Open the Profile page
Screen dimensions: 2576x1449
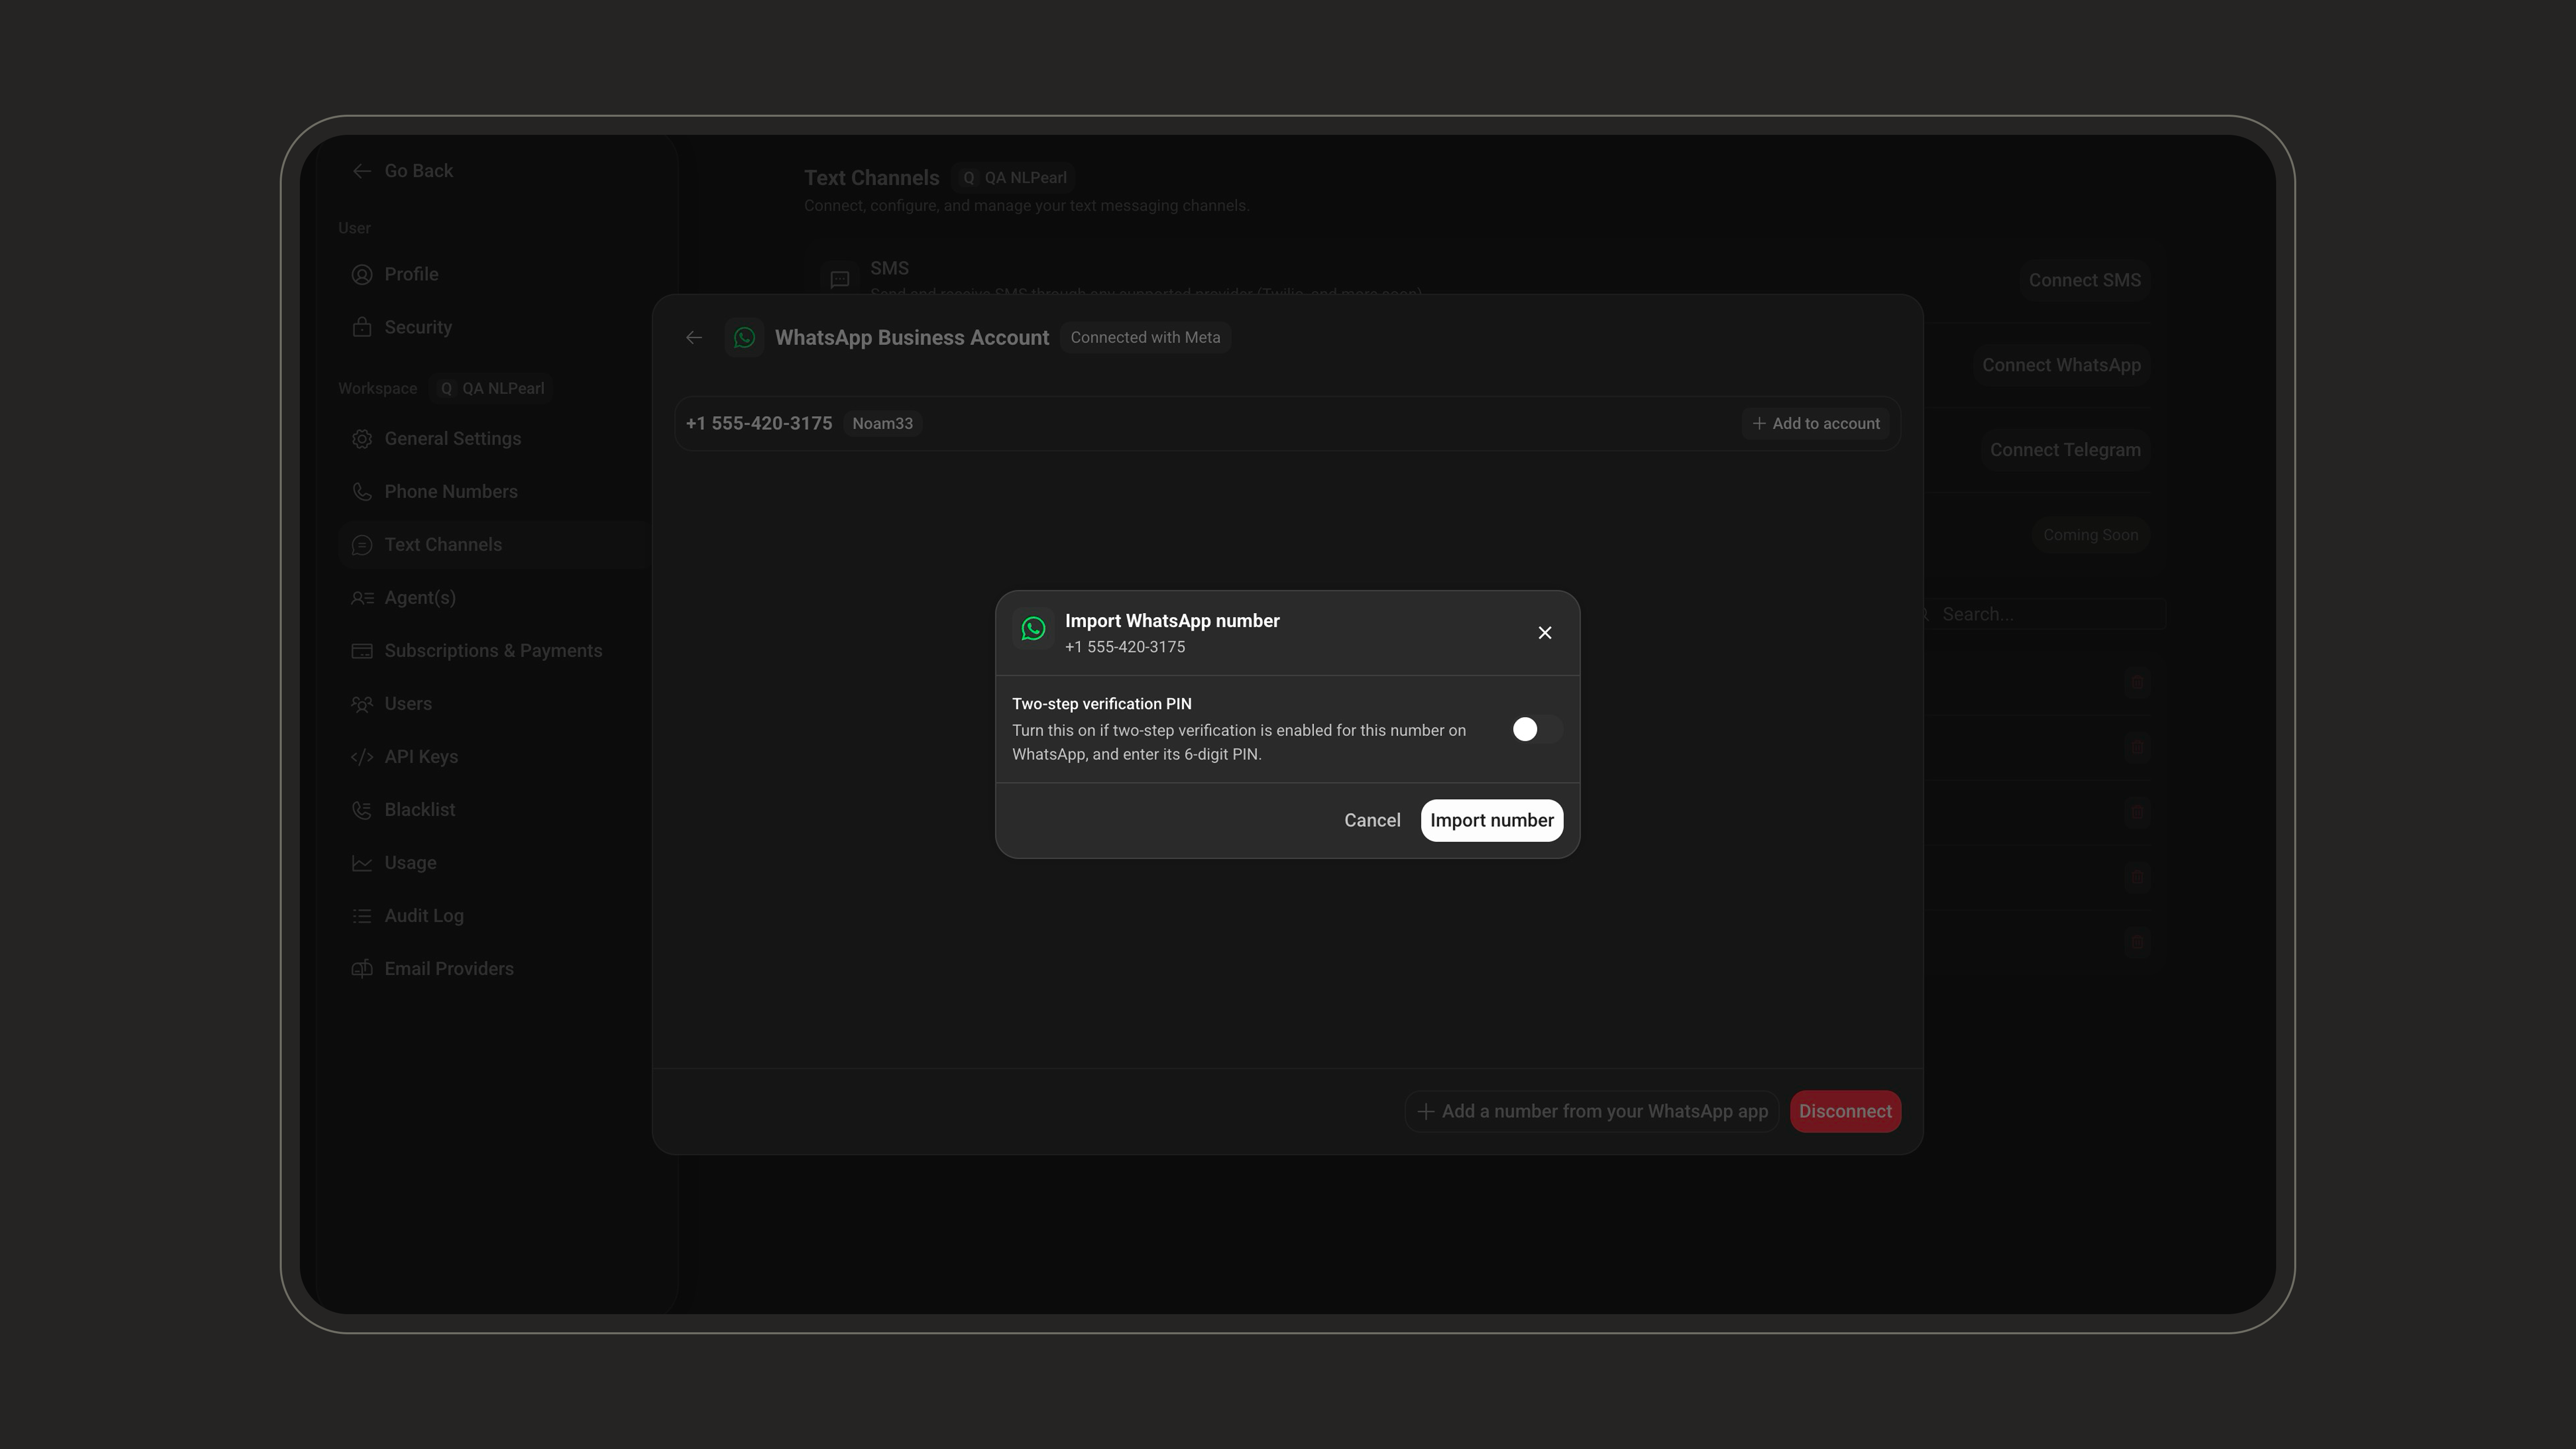point(411,274)
